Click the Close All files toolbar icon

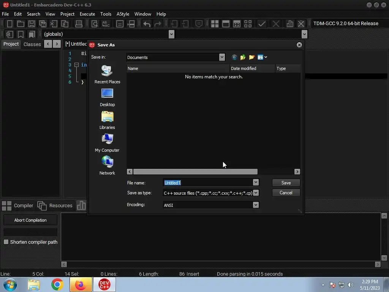(65, 24)
